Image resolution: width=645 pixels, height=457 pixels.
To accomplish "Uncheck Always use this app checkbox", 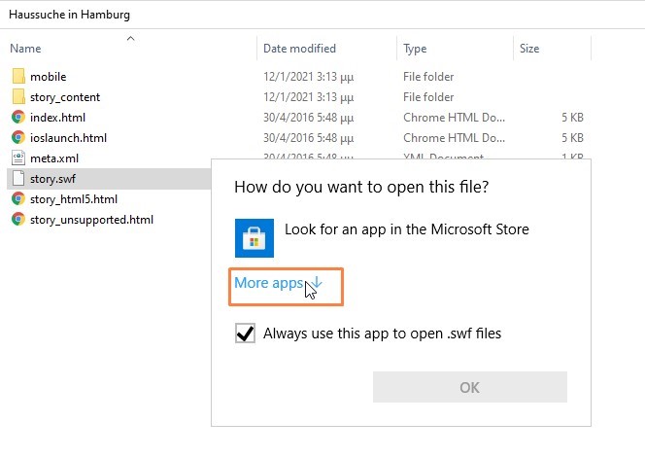I will 245,334.
